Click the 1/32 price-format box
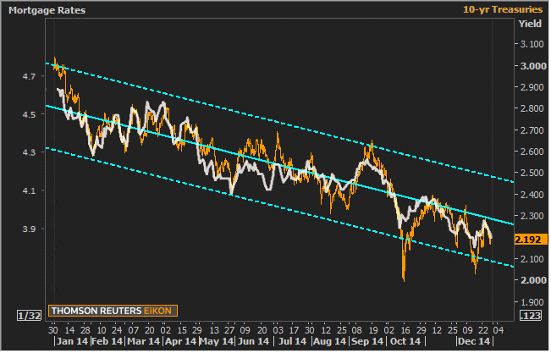Viewport: 551px width, 353px height. 29,317
